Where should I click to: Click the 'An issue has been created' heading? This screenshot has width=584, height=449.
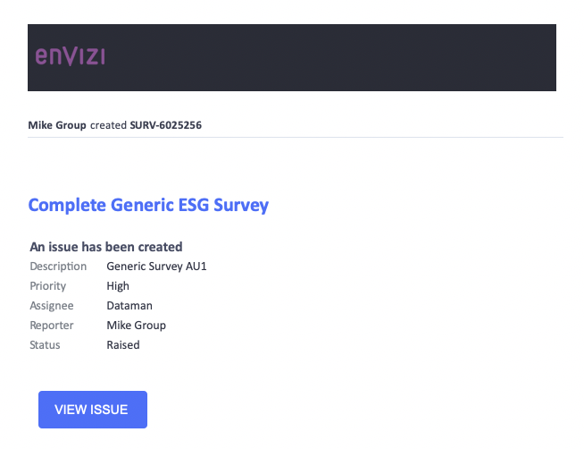click(x=106, y=247)
